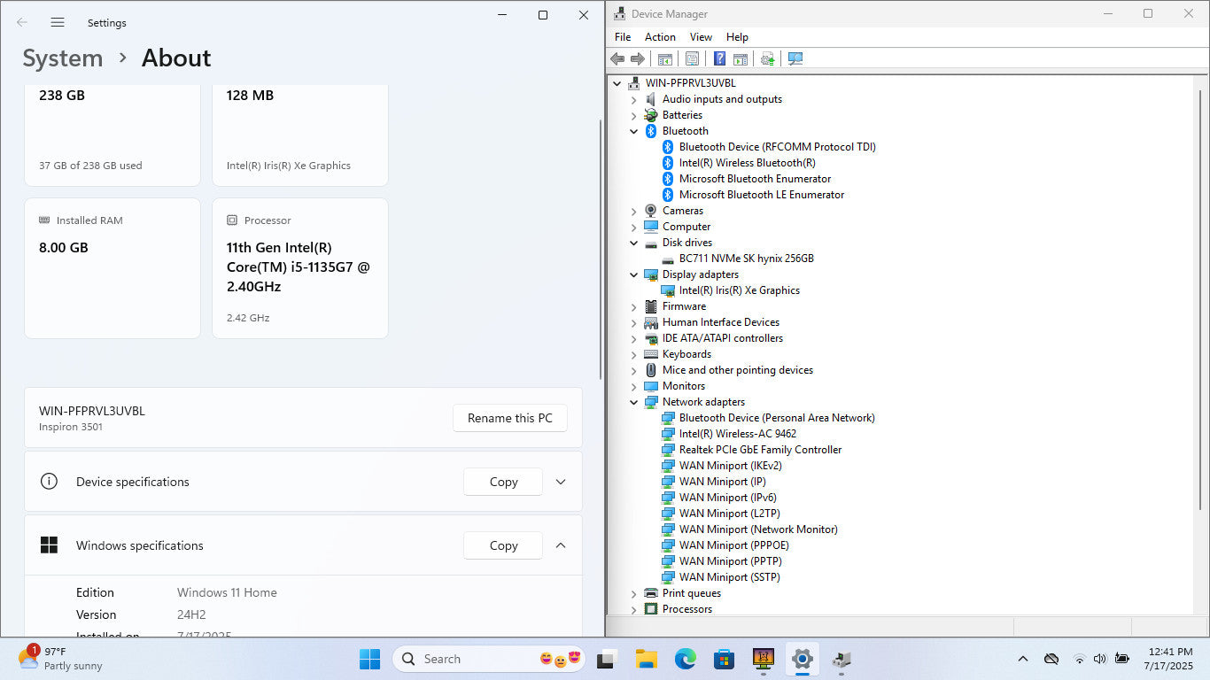Collapse the Windows specifications section
1210x680 pixels.
[560, 545]
